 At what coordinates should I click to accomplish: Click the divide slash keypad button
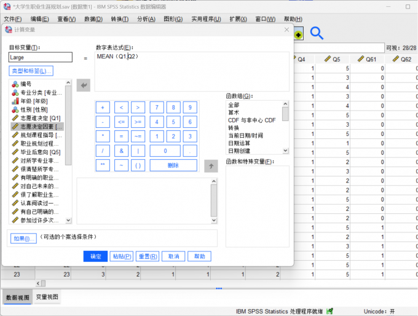pos(103,151)
